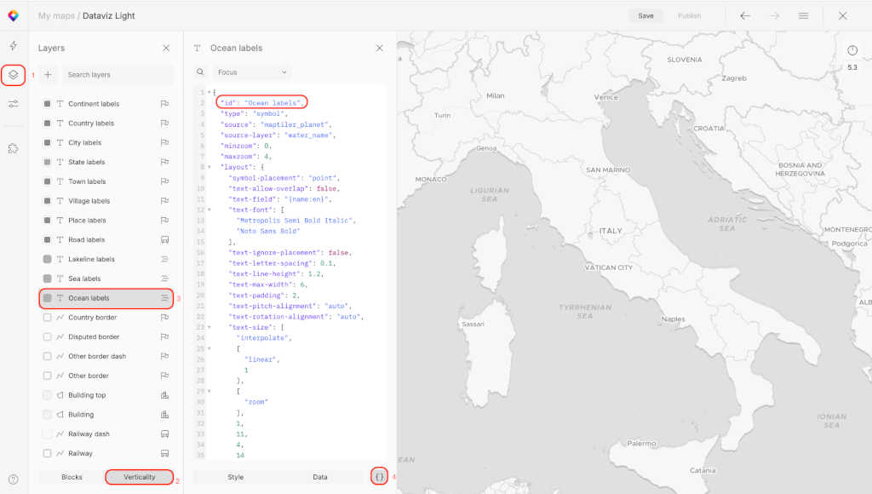Toggle Country border layer checkbox
872x494 pixels.
[48, 318]
